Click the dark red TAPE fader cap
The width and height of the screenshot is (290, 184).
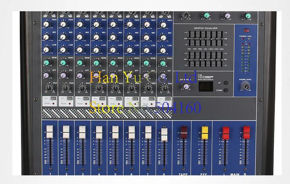pos(184,132)
